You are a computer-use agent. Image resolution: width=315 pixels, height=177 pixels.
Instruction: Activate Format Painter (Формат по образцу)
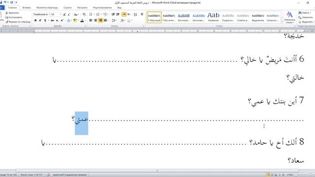[18, 22]
